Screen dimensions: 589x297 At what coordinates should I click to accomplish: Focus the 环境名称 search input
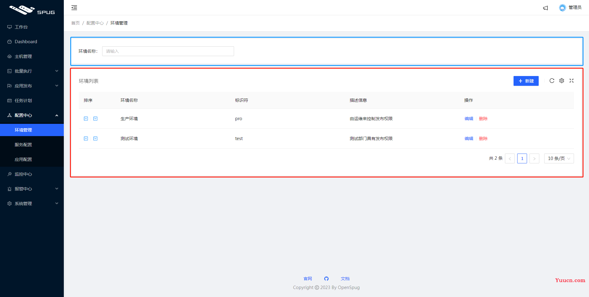pos(168,51)
